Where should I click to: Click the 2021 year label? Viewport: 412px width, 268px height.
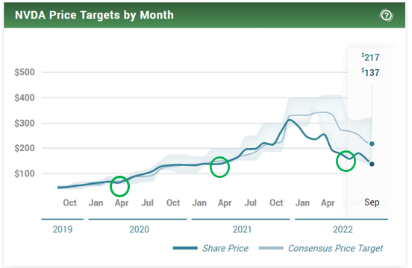[x=242, y=229]
